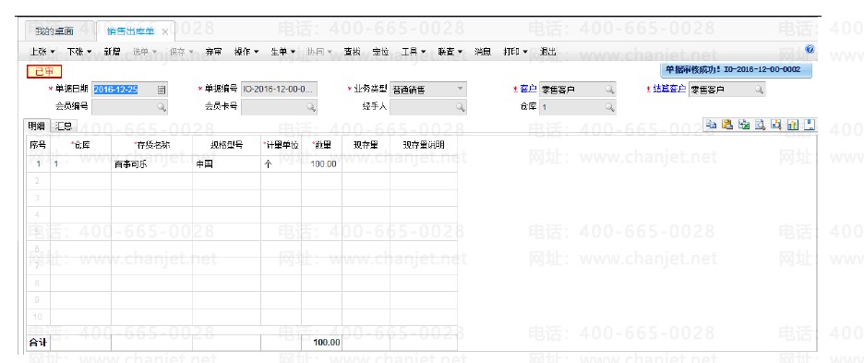
Task: Close the 销售出库单 tab with the x
Action: click(164, 32)
